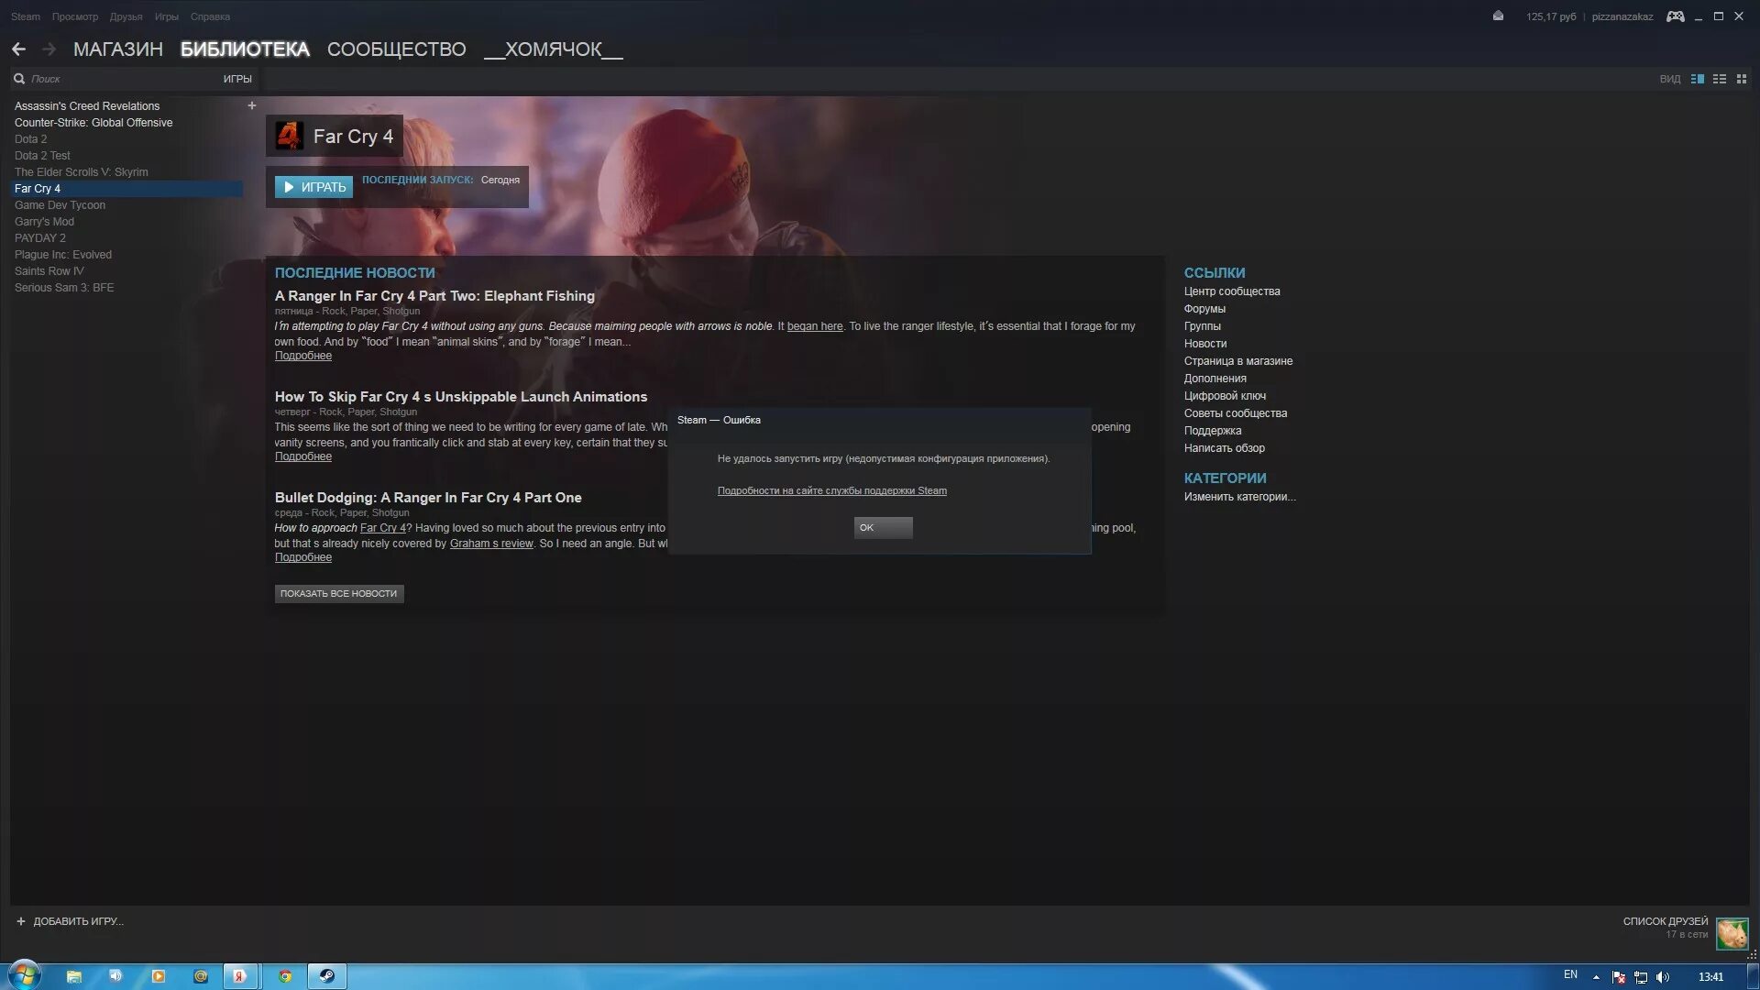Image resolution: width=1760 pixels, height=990 pixels.
Task: Open the speaker app on taskbar
Action: pyautogui.click(x=115, y=976)
